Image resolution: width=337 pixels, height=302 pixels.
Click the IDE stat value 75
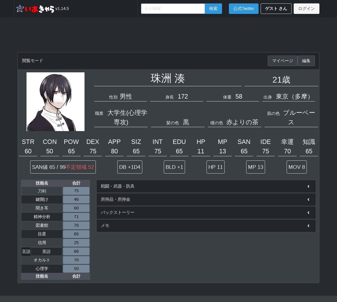(x=266, y=151)
